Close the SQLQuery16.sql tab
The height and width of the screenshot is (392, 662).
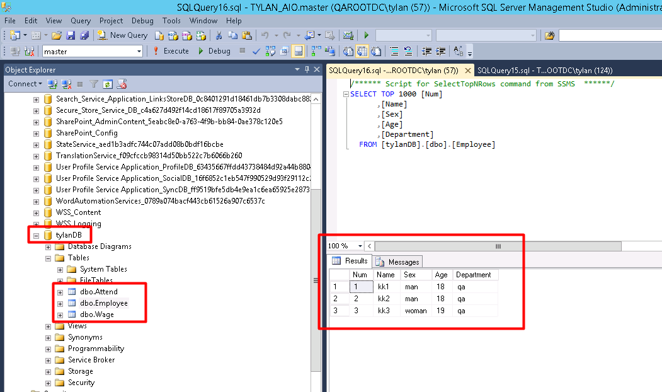[x=467, y=71]
